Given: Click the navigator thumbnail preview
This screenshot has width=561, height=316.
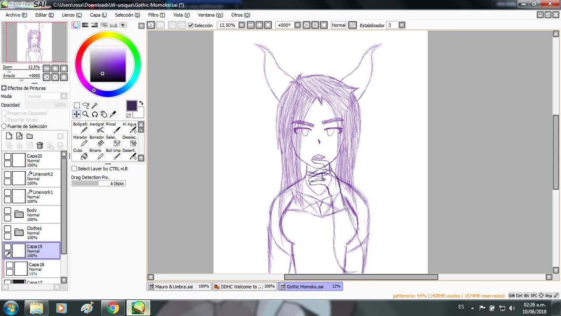Looking at the screenshot, I should 35,42.
